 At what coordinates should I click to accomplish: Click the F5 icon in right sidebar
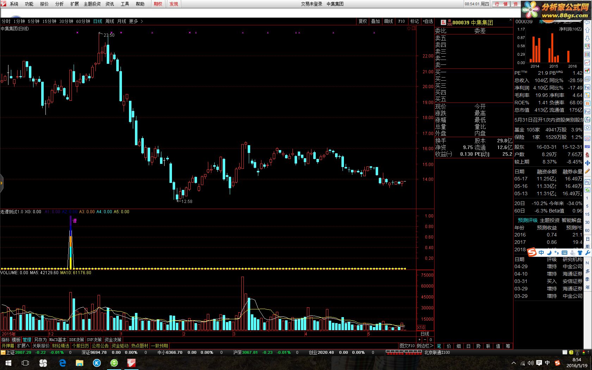point(587,182)
